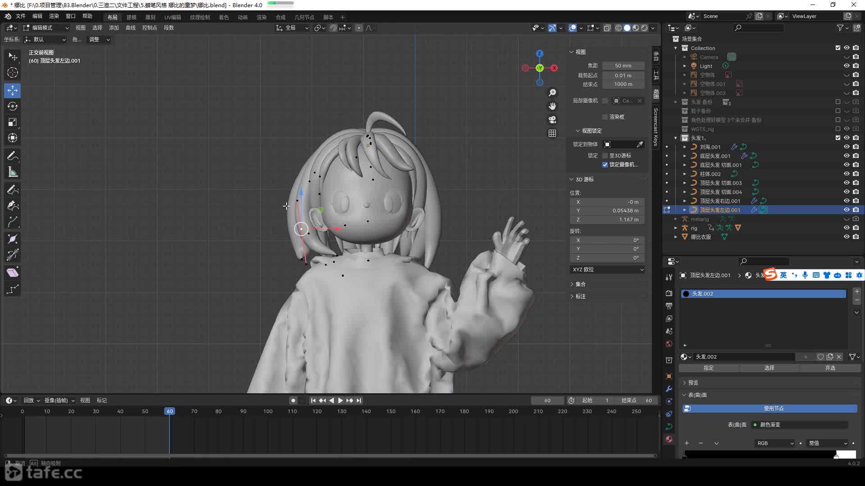Activate the Move tool
865x486 pixels.
tap(13, 90)
